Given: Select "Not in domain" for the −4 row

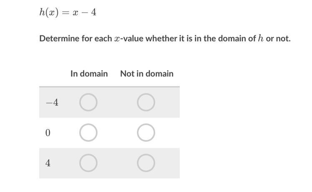Looking at the screenshot, I should pyautogui.click(x=146, y=102).
